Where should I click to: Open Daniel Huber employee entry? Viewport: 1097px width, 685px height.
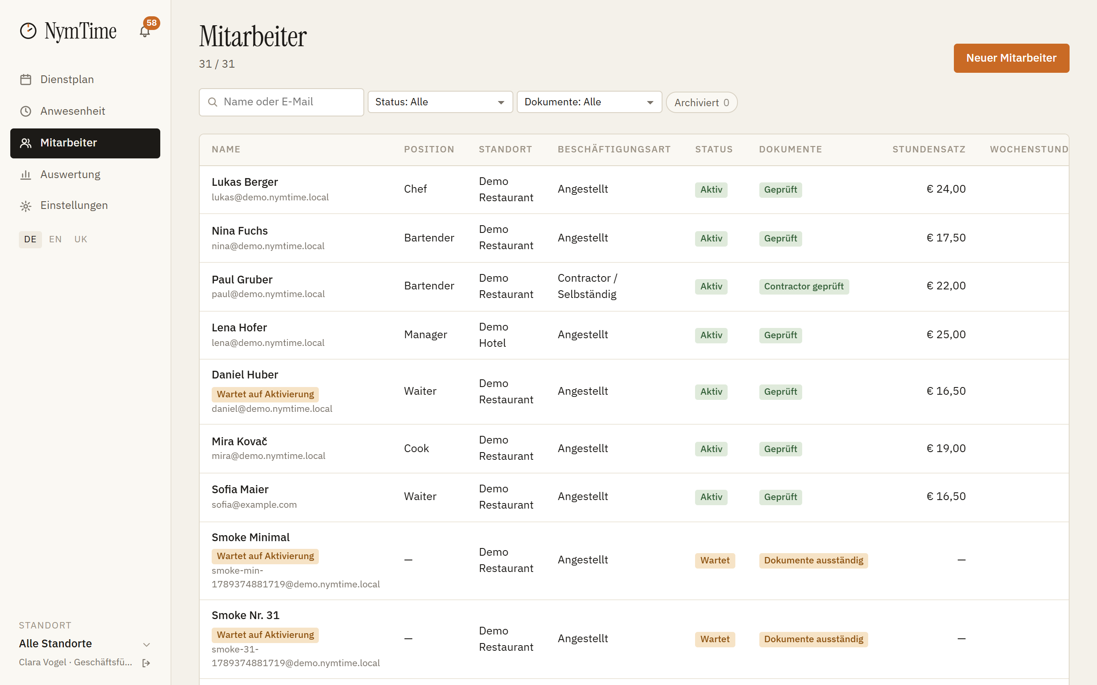click(634, 391)
